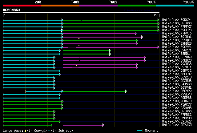Screen dimensions: 197x133
Task: Open the UniRef100_A9RP88 hit name
Action: (x=177, y=98)
